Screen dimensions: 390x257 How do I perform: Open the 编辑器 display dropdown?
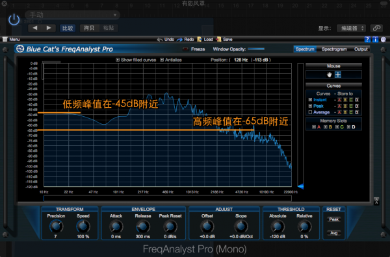(351, 28)
